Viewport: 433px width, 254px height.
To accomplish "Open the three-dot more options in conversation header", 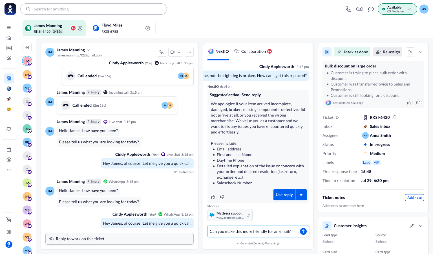I will [x=189, y=52].
